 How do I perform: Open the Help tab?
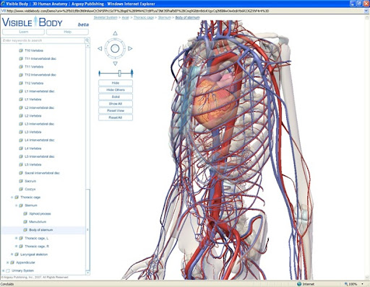67,32
